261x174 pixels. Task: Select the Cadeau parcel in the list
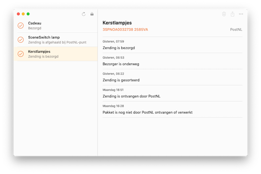[x=56, y=26]
